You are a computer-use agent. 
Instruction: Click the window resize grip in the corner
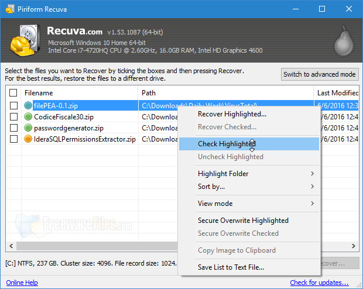click(x=359, y=285)
